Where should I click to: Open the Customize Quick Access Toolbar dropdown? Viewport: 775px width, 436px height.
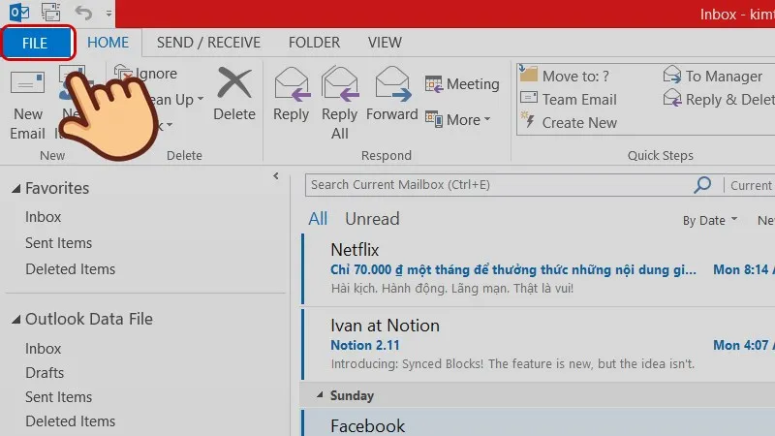coord(108,14)
